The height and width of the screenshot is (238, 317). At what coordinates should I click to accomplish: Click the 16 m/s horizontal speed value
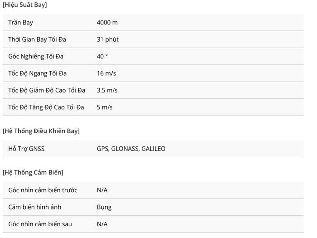tap(106, 73)
